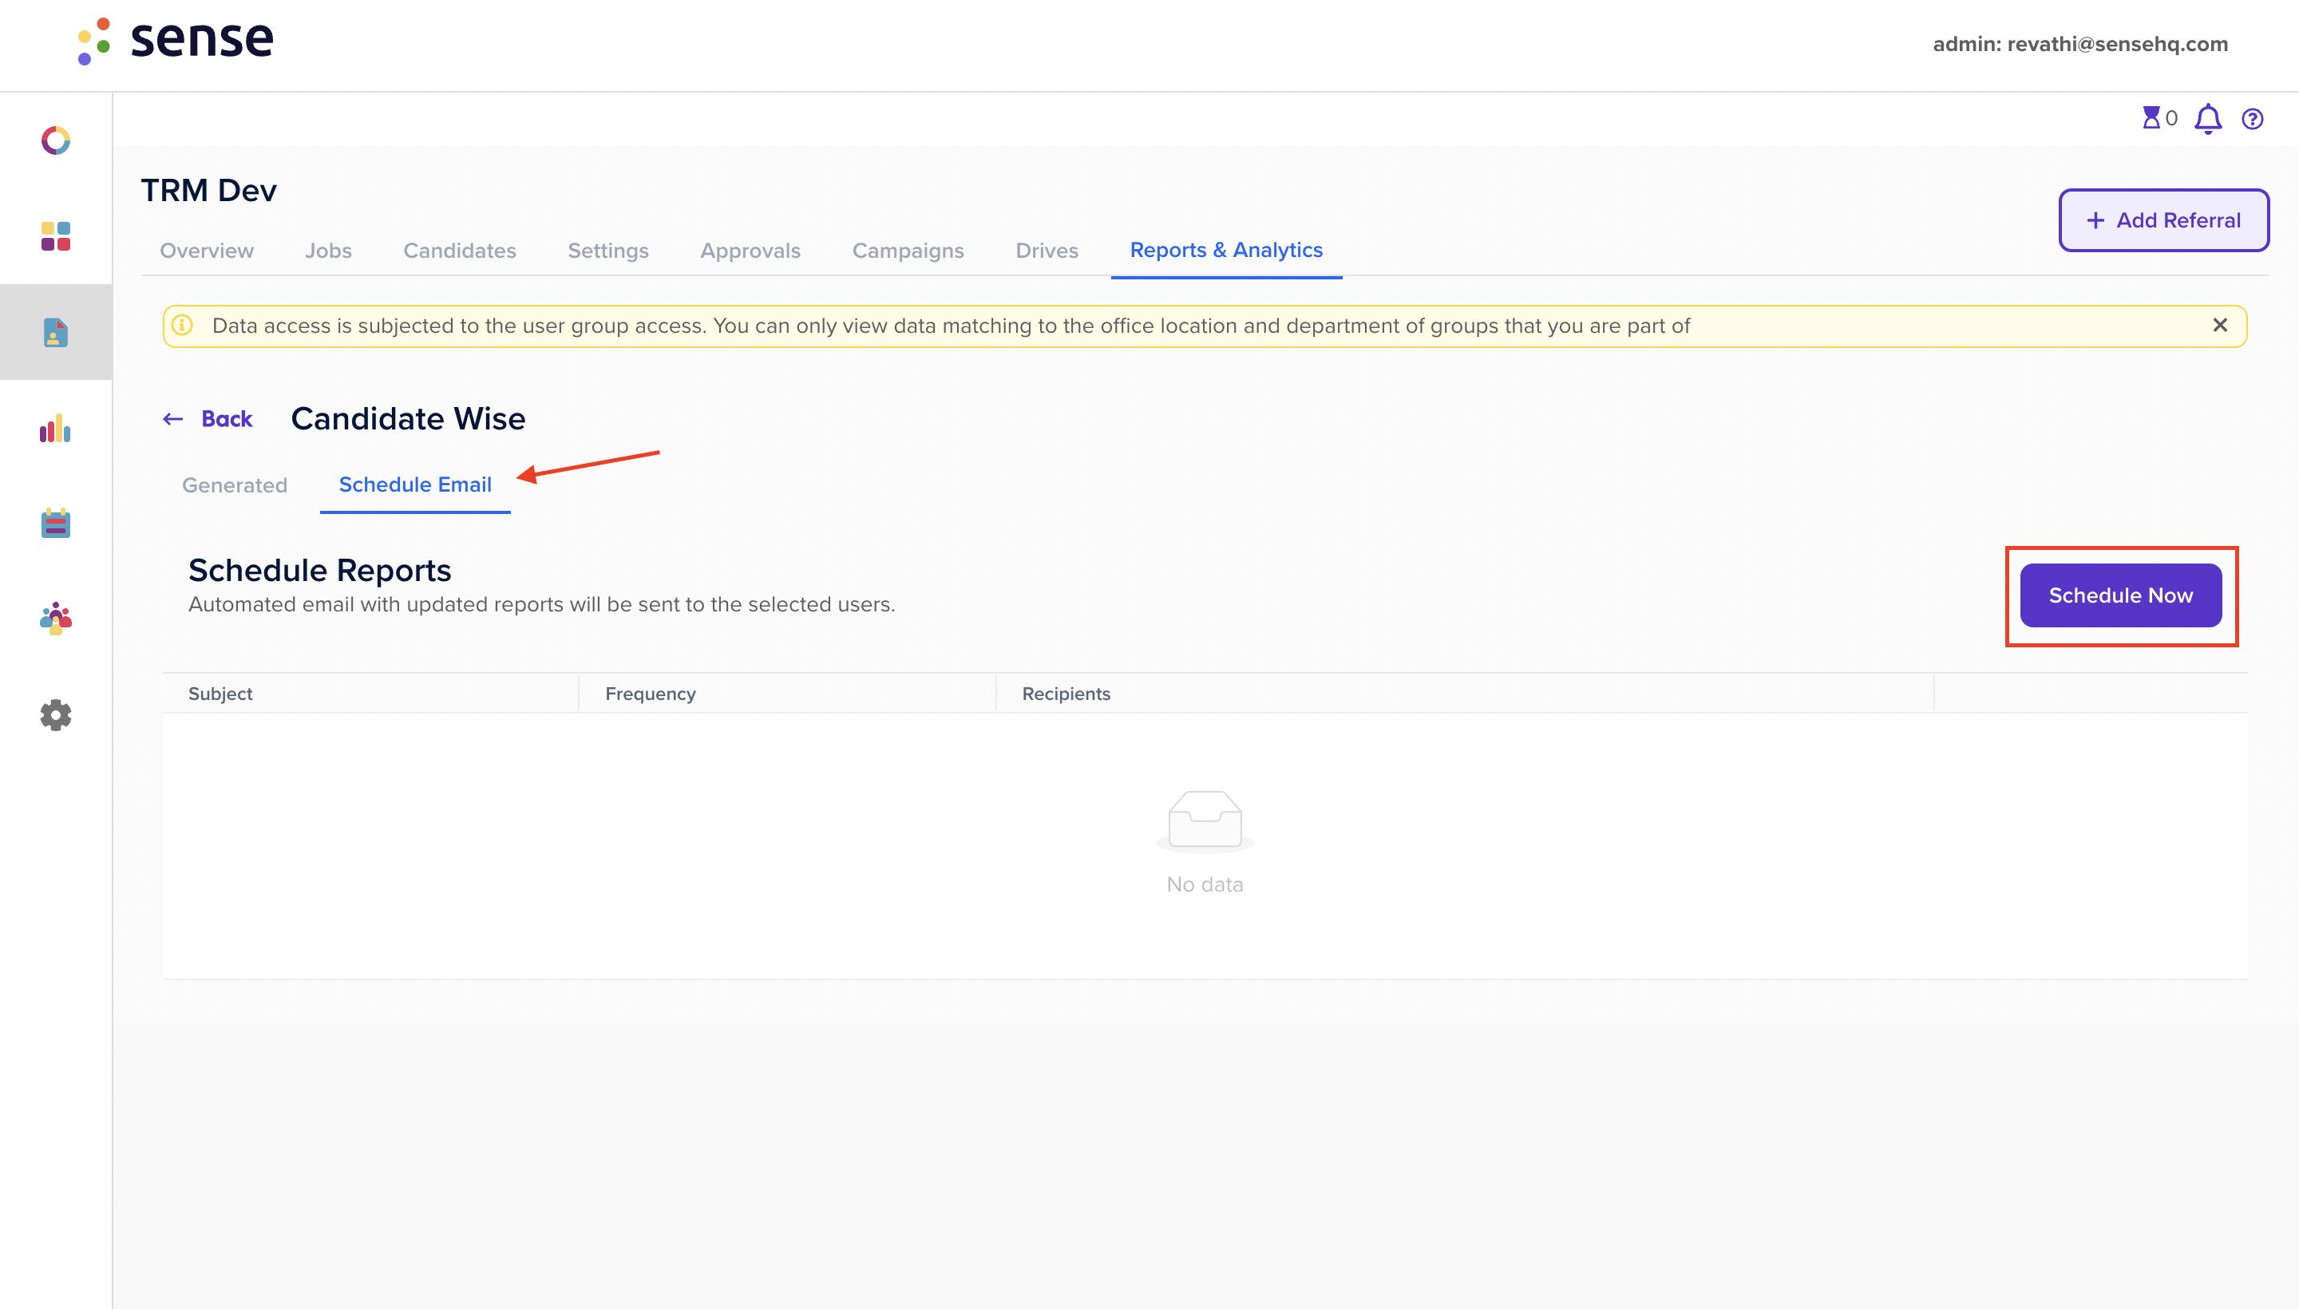Open the calendar icon in sidebar
This screenshot has width=2299, height=1309.
56,524
